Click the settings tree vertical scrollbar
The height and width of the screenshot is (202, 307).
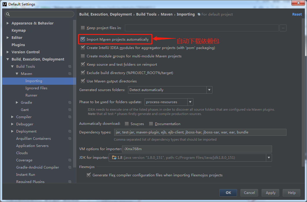tap(75, 94)
